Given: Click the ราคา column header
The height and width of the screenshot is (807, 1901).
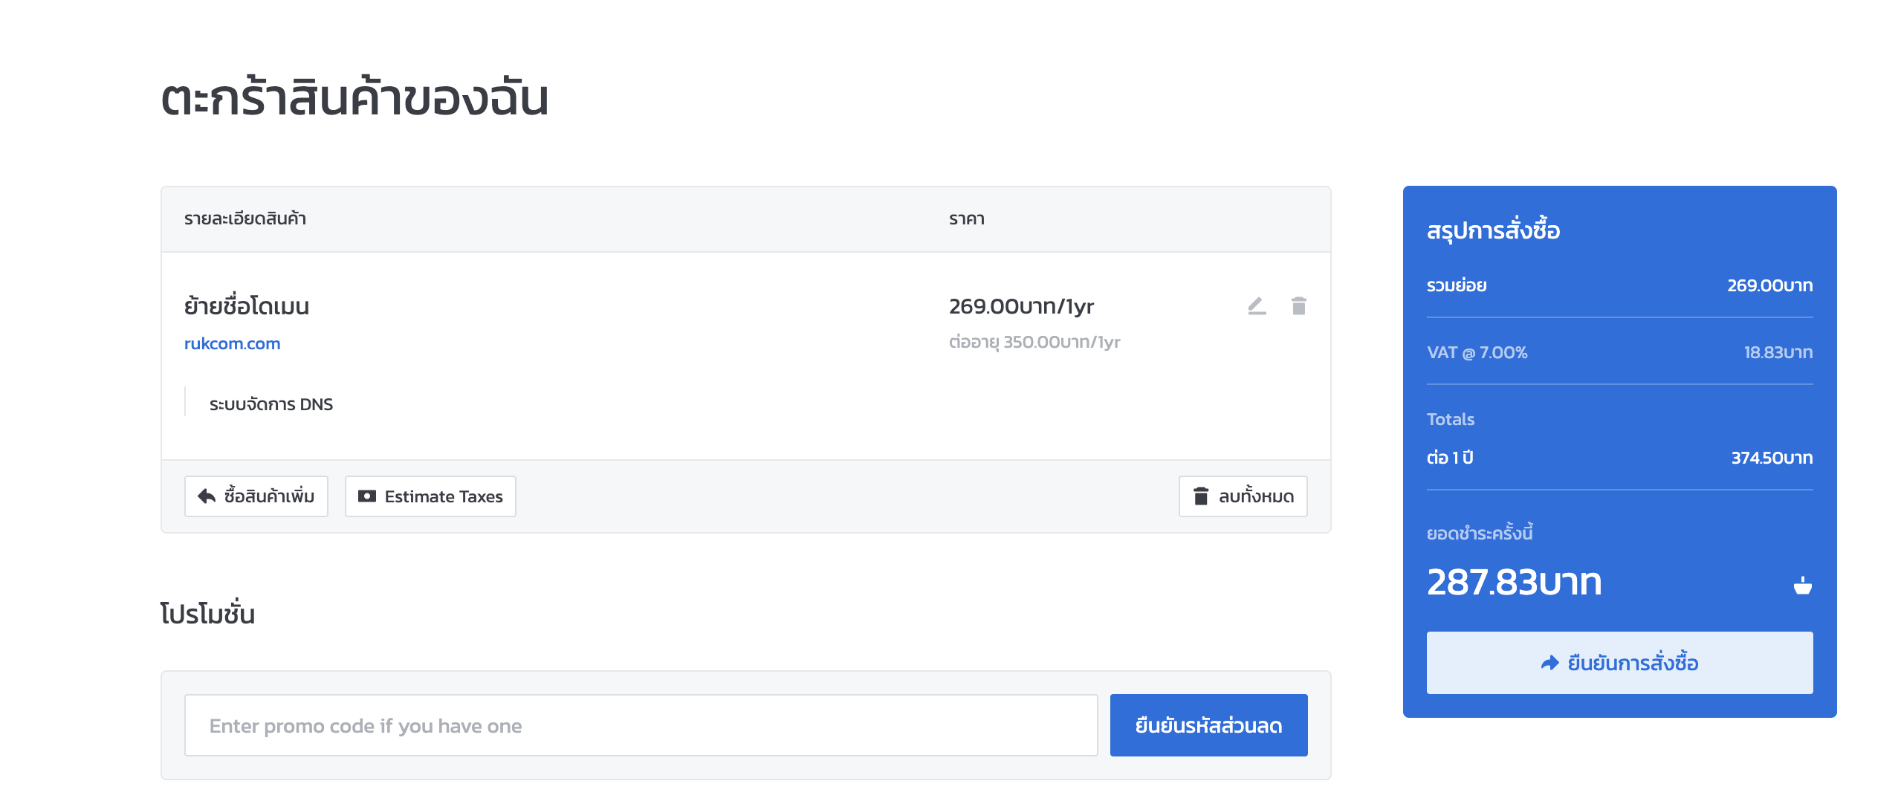Looking at the screenshot, I should [967, 218].
